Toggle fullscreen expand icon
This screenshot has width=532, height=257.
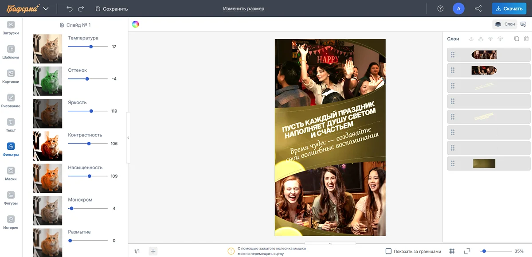(x=467, y=251)
